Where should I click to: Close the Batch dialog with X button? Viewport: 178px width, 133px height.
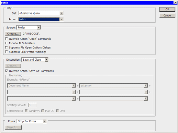pos(175,3)
